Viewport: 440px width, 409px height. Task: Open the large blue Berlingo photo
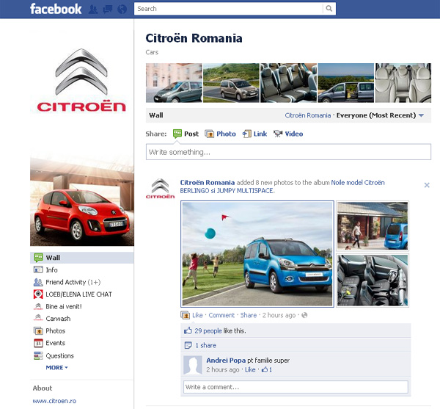pyautogui.click(x=257, y=253)
